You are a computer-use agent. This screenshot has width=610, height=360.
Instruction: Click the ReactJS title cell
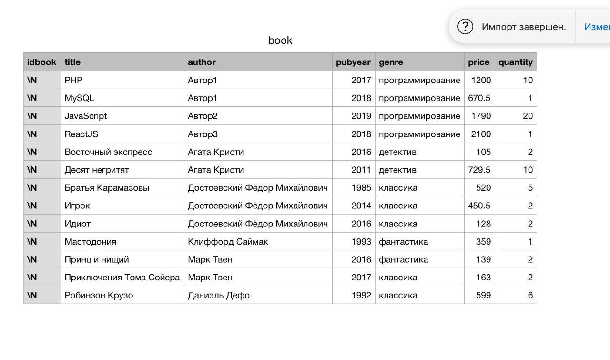(122, 134)
